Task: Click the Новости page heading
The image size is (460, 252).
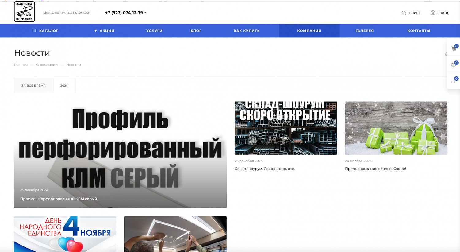Action: pos(32,53)
